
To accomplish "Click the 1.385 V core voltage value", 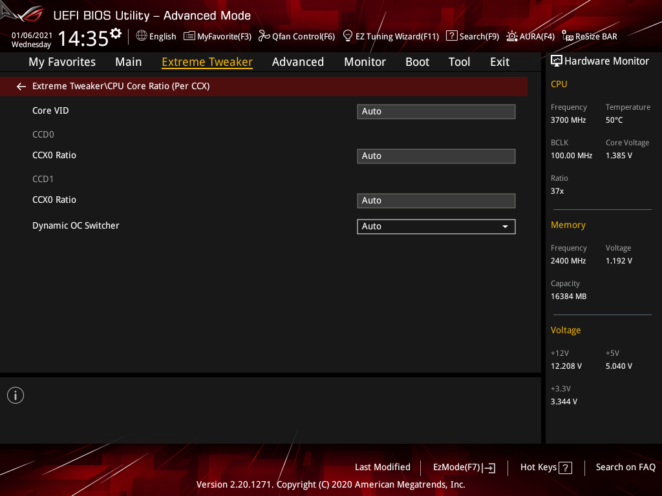I will (x=619, y=156).
